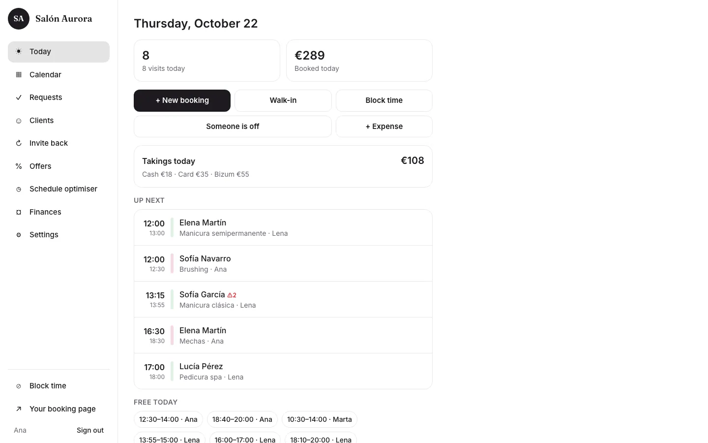Click the percent icon for Offers
Viewport: 708px width, 443px height.
(x=19, y=166)
